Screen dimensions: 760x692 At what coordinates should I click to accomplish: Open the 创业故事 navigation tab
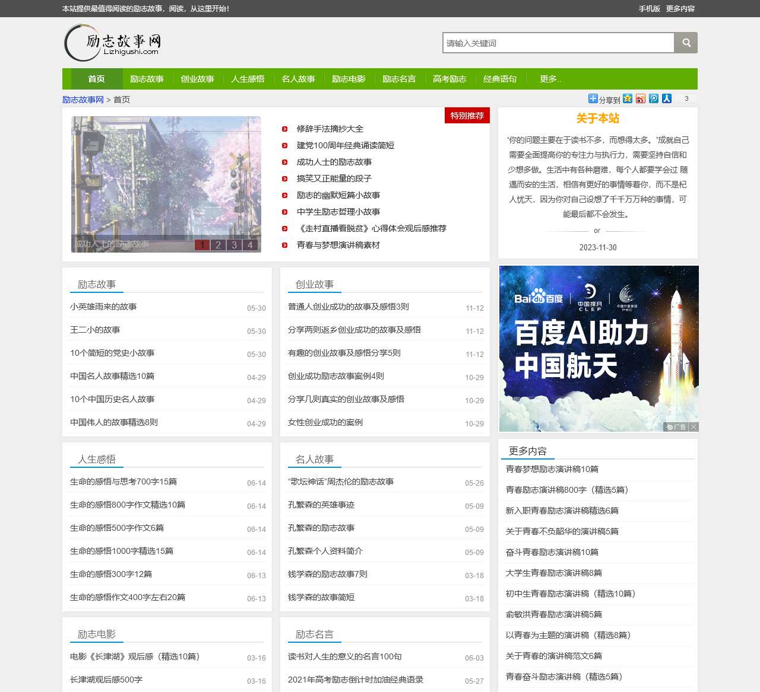click(197, 79)
